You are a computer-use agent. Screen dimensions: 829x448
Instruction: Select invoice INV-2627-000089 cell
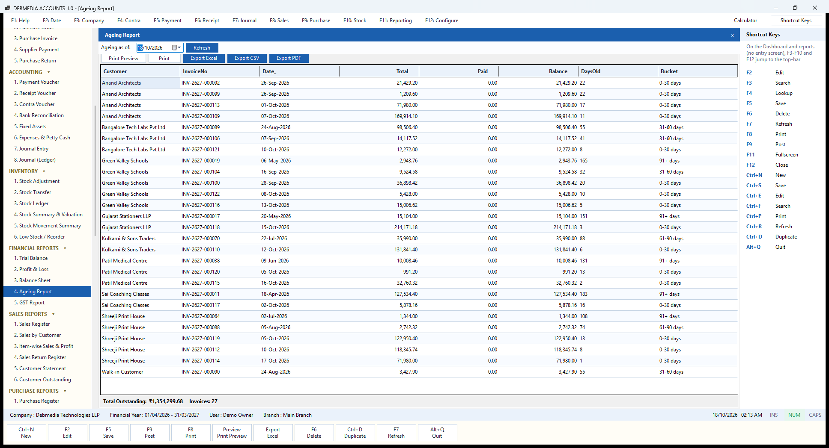(220, 127)
